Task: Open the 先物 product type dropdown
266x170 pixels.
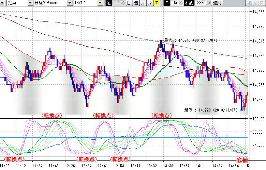Action: click(x=30, y=3)
